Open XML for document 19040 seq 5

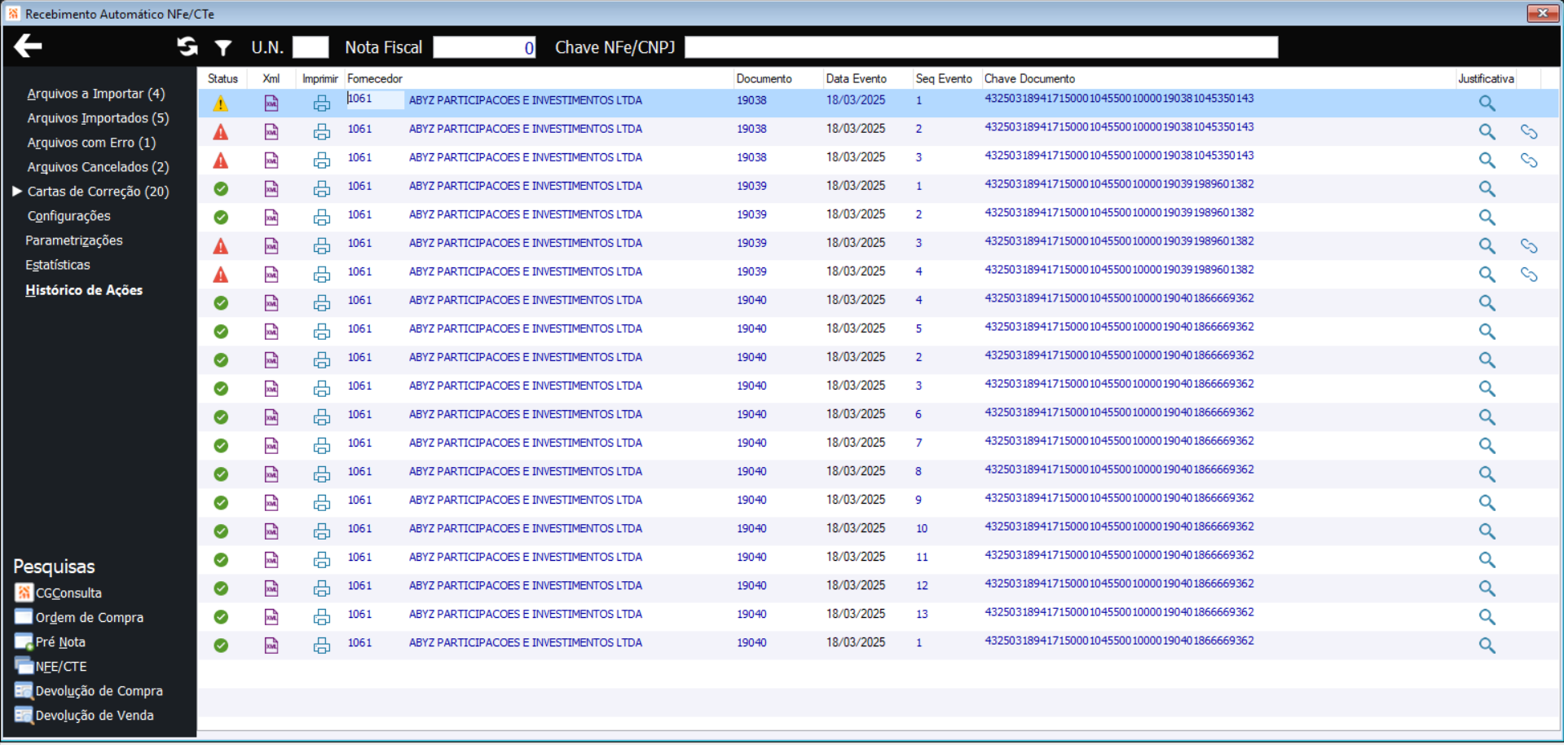point(271,331)
